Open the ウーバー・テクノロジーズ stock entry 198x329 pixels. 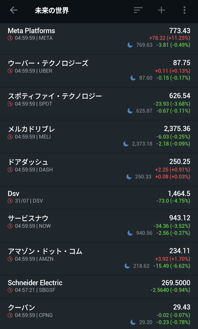(48, 63)
